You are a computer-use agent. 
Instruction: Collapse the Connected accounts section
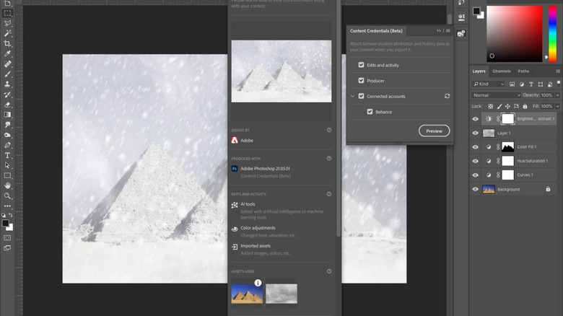(x=352, y=96)
